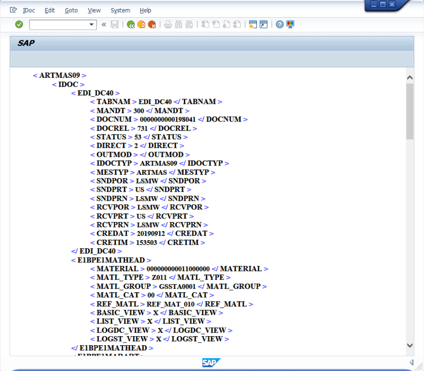This screenshot has height=371, width=424.
Task: Open the IDoc menu
Action: (29, 10)
